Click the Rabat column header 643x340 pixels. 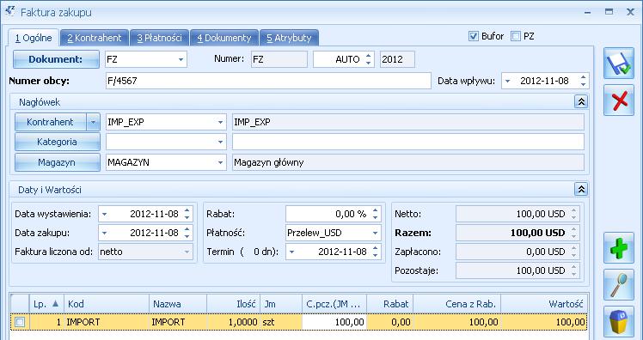(389, 304)
